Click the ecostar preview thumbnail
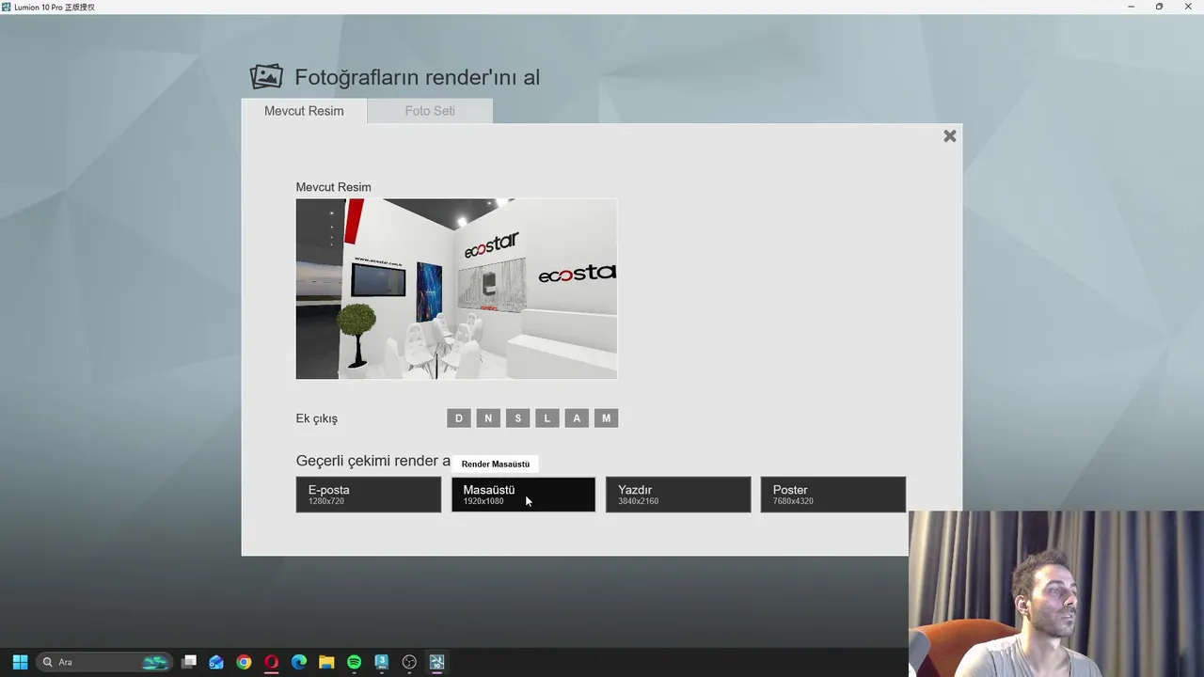Viewport: 1204px width, 677px height. point(456,289)
